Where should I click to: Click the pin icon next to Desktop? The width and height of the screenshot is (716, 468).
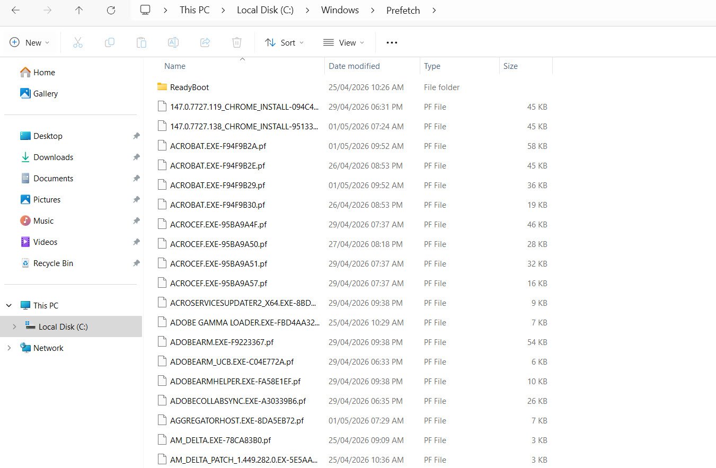coord(136,136)
